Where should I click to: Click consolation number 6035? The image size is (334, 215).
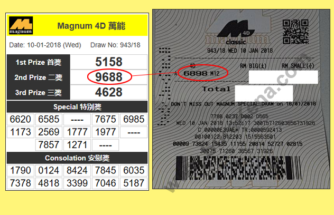point(134,170)
